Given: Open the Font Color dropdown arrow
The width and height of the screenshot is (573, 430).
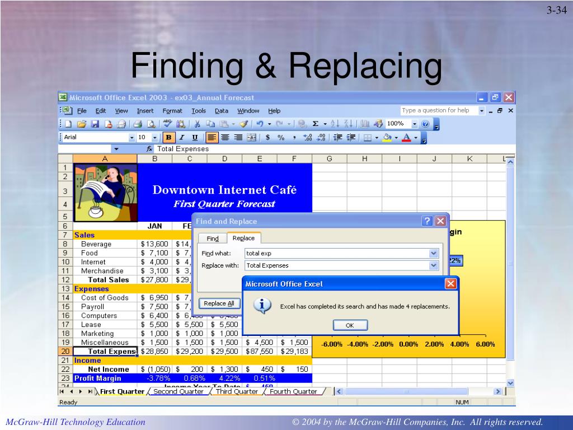Looking at the screenshot, I should [416, 138].
